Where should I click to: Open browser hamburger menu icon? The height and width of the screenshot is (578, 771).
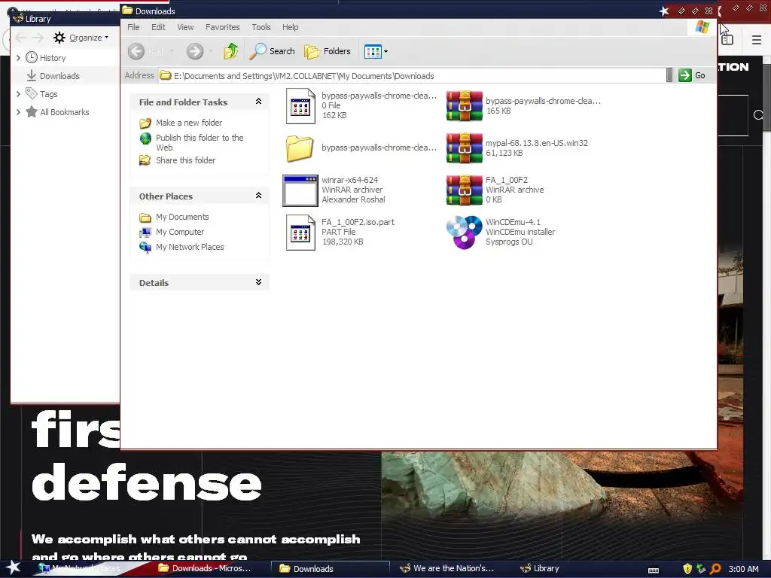click(757, 40)
